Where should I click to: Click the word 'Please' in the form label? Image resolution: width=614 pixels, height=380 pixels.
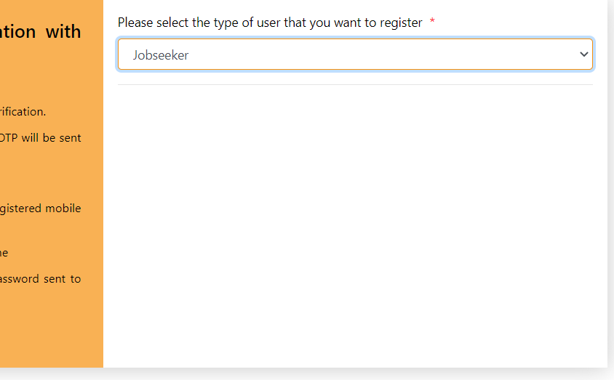click(x=135, y=23)
